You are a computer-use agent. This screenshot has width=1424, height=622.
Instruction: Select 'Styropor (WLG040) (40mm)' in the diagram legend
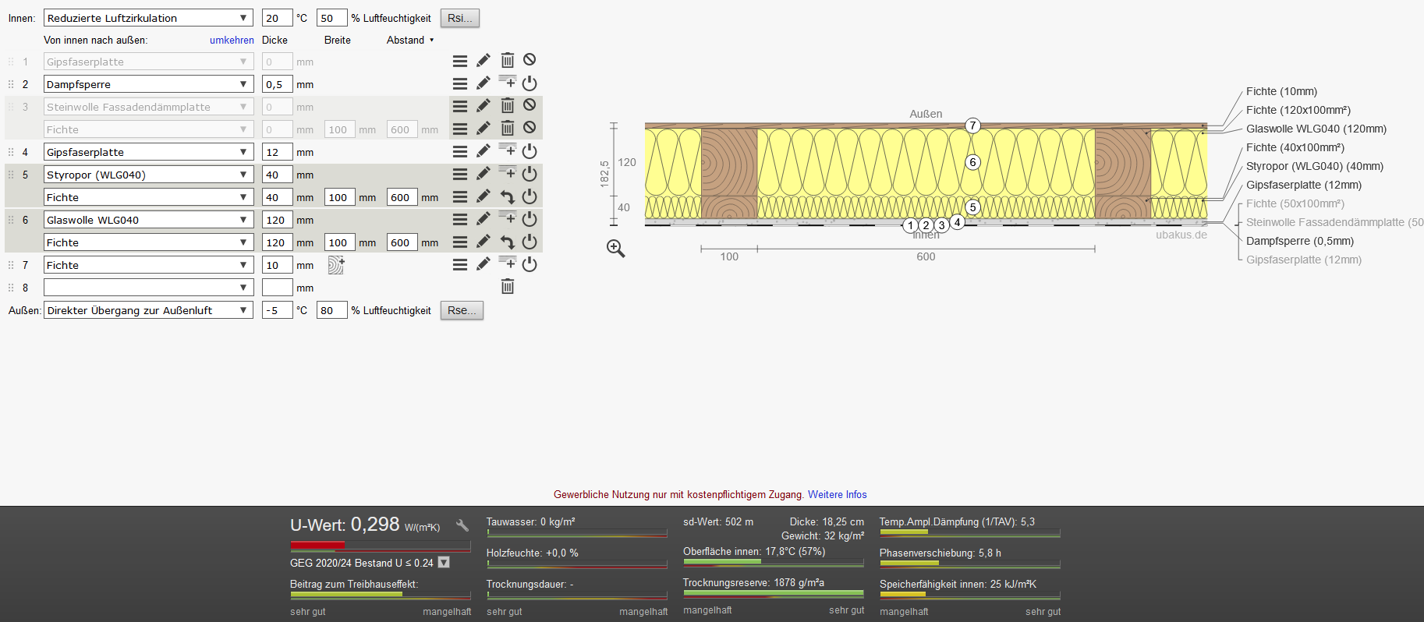[x=1314, y=166]
